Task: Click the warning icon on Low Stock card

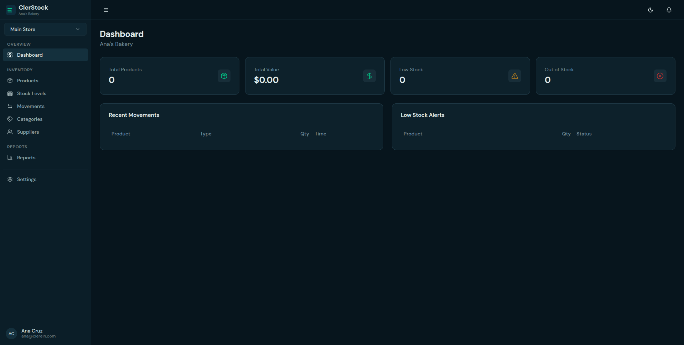Action: click(514, 76)
